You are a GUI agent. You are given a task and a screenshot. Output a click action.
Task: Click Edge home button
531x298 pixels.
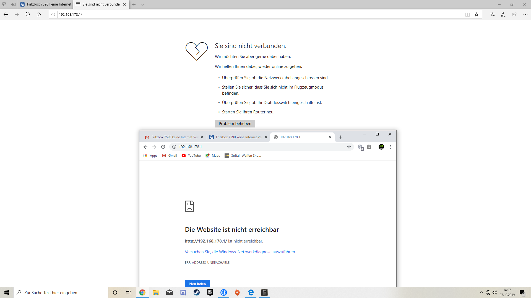(39, 14)
